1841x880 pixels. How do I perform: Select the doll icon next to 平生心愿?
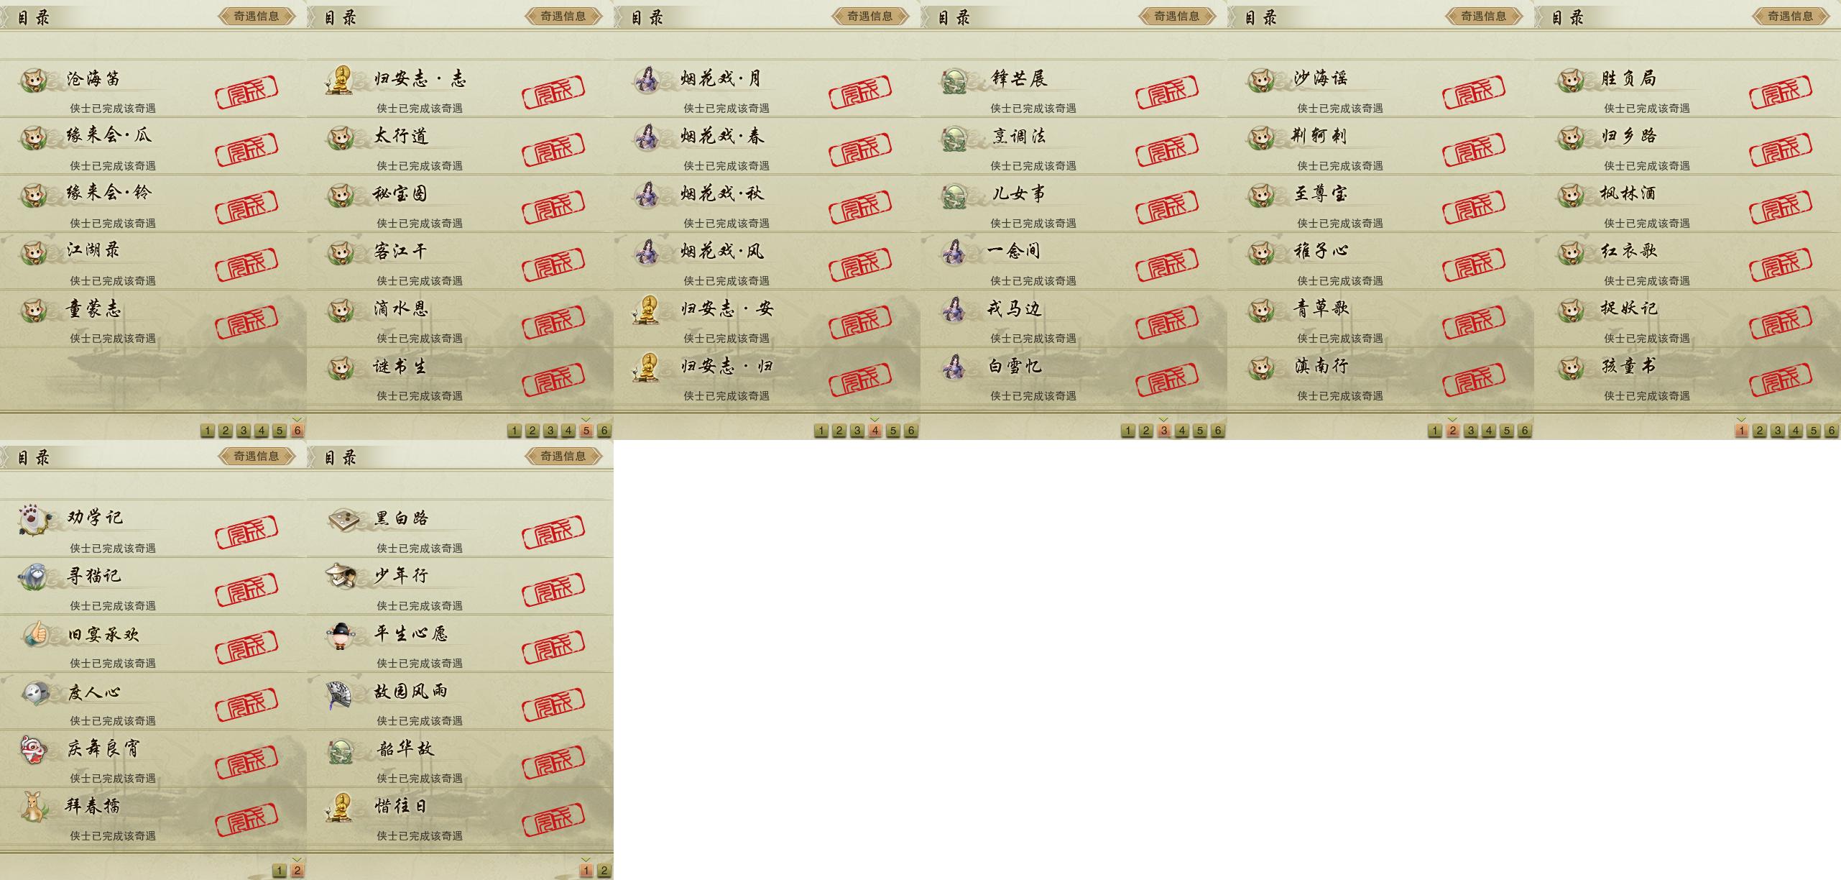(341, 635)
